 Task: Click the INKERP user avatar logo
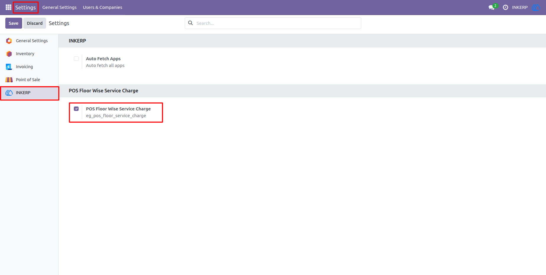click(x=536, y=7)
